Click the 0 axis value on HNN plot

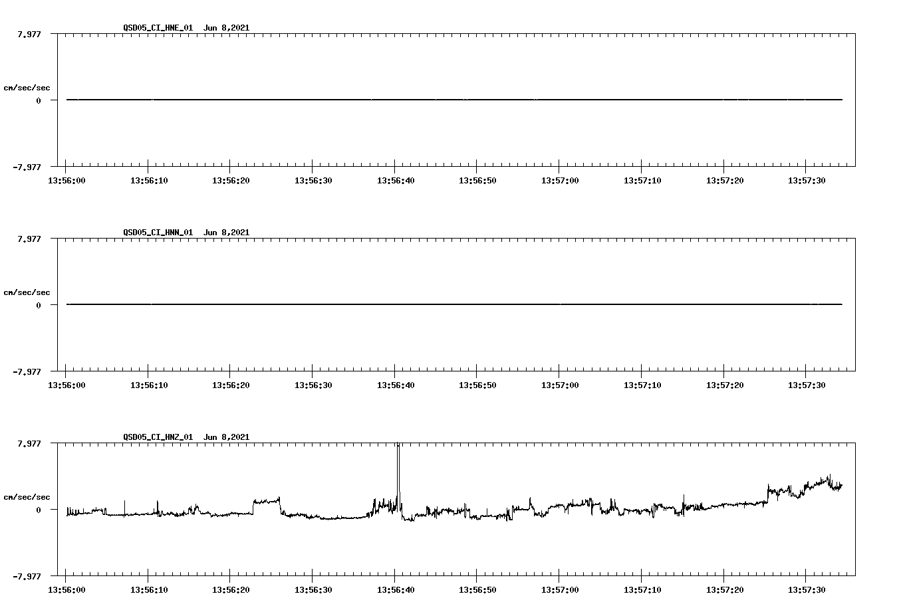pos(39,305)
